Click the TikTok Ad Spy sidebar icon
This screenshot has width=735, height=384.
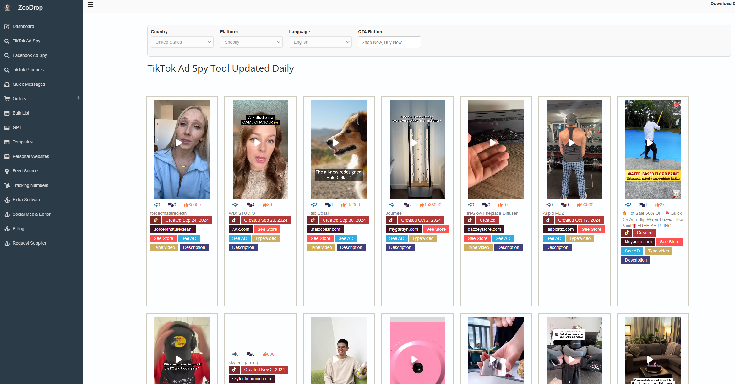pyautogui.click(x=7, y=41)
